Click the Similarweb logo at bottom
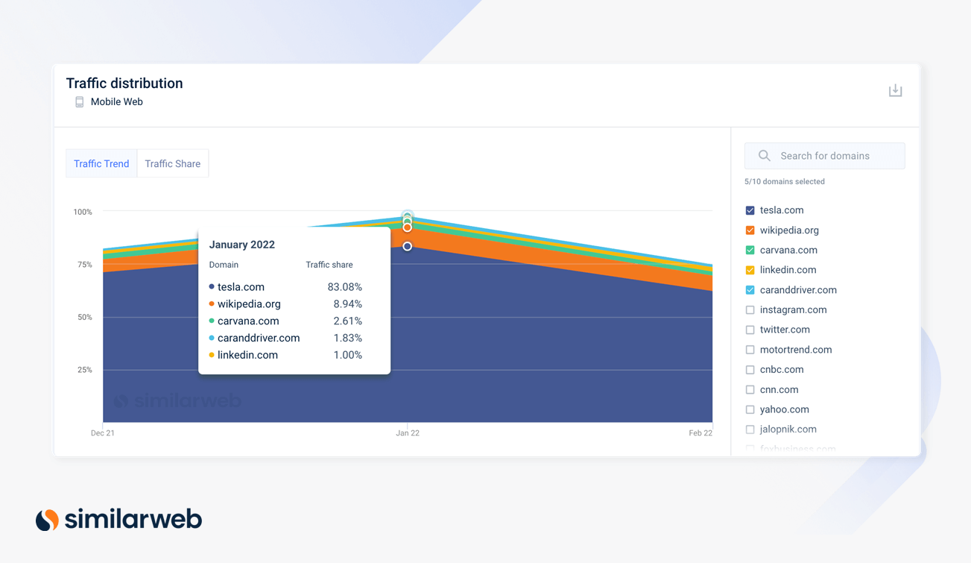Screen dimensions: 971x563 point(119,519)
